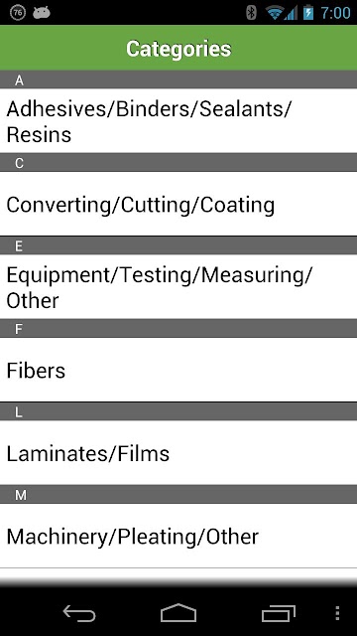Tap the 7:00 clock in status bar
357x636 pixels.
click(x=335, y=13)
